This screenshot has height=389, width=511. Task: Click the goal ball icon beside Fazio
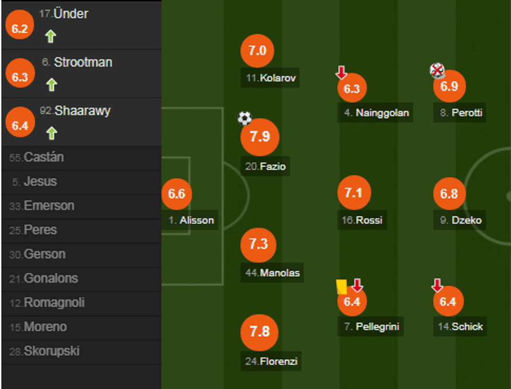tap(245, 118)
